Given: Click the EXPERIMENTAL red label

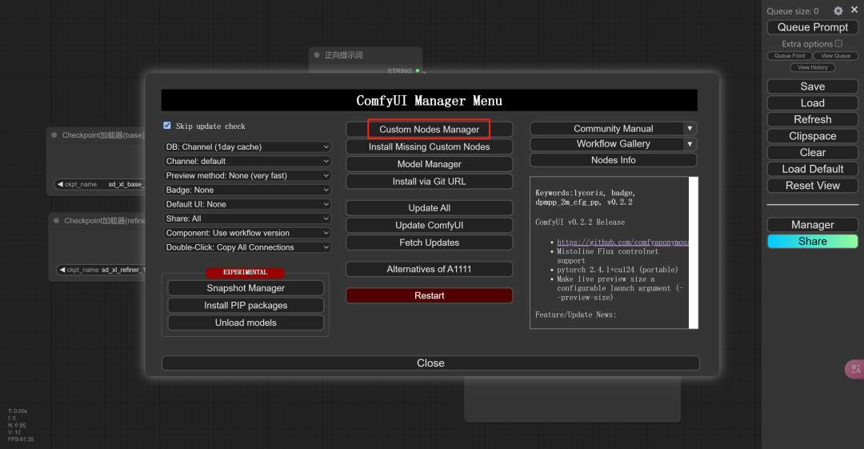Looking at the screenshot, I should [246, 272].
